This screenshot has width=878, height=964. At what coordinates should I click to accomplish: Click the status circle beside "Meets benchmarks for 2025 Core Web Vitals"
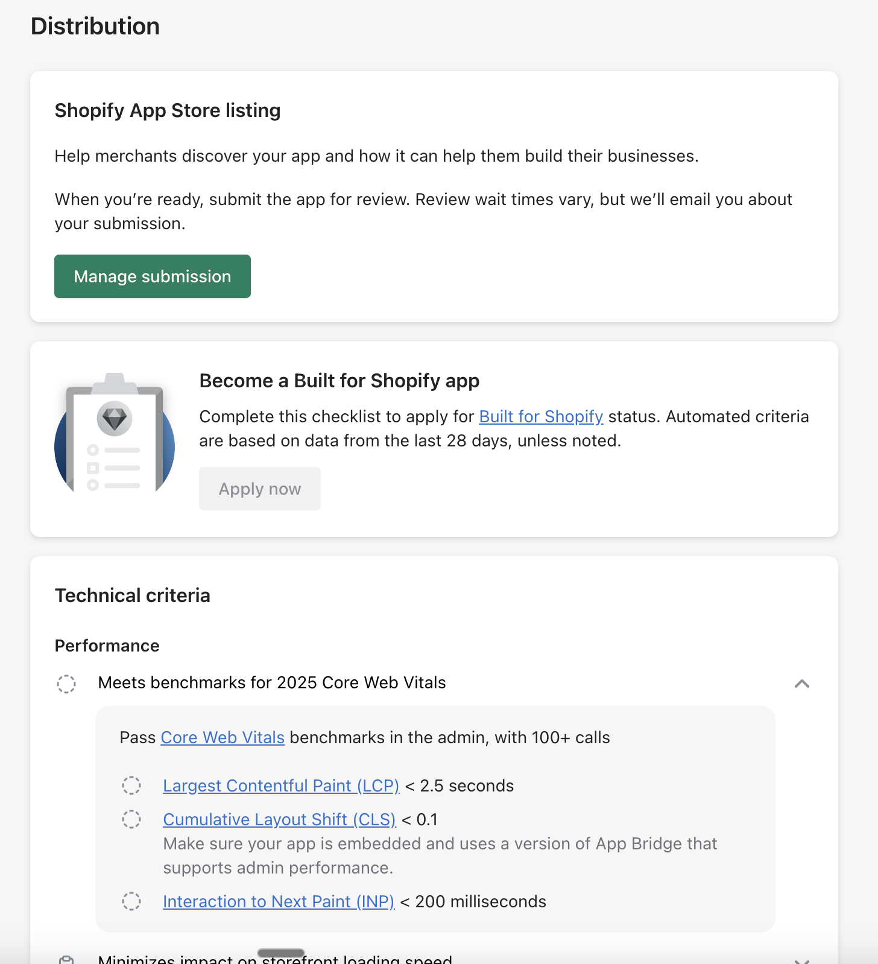[x=66, y=683]
